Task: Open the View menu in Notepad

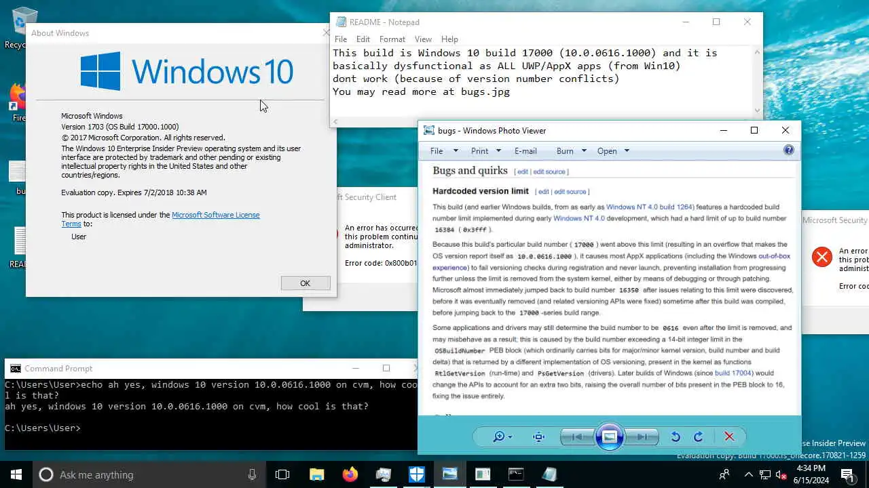Action: point(423,39)
